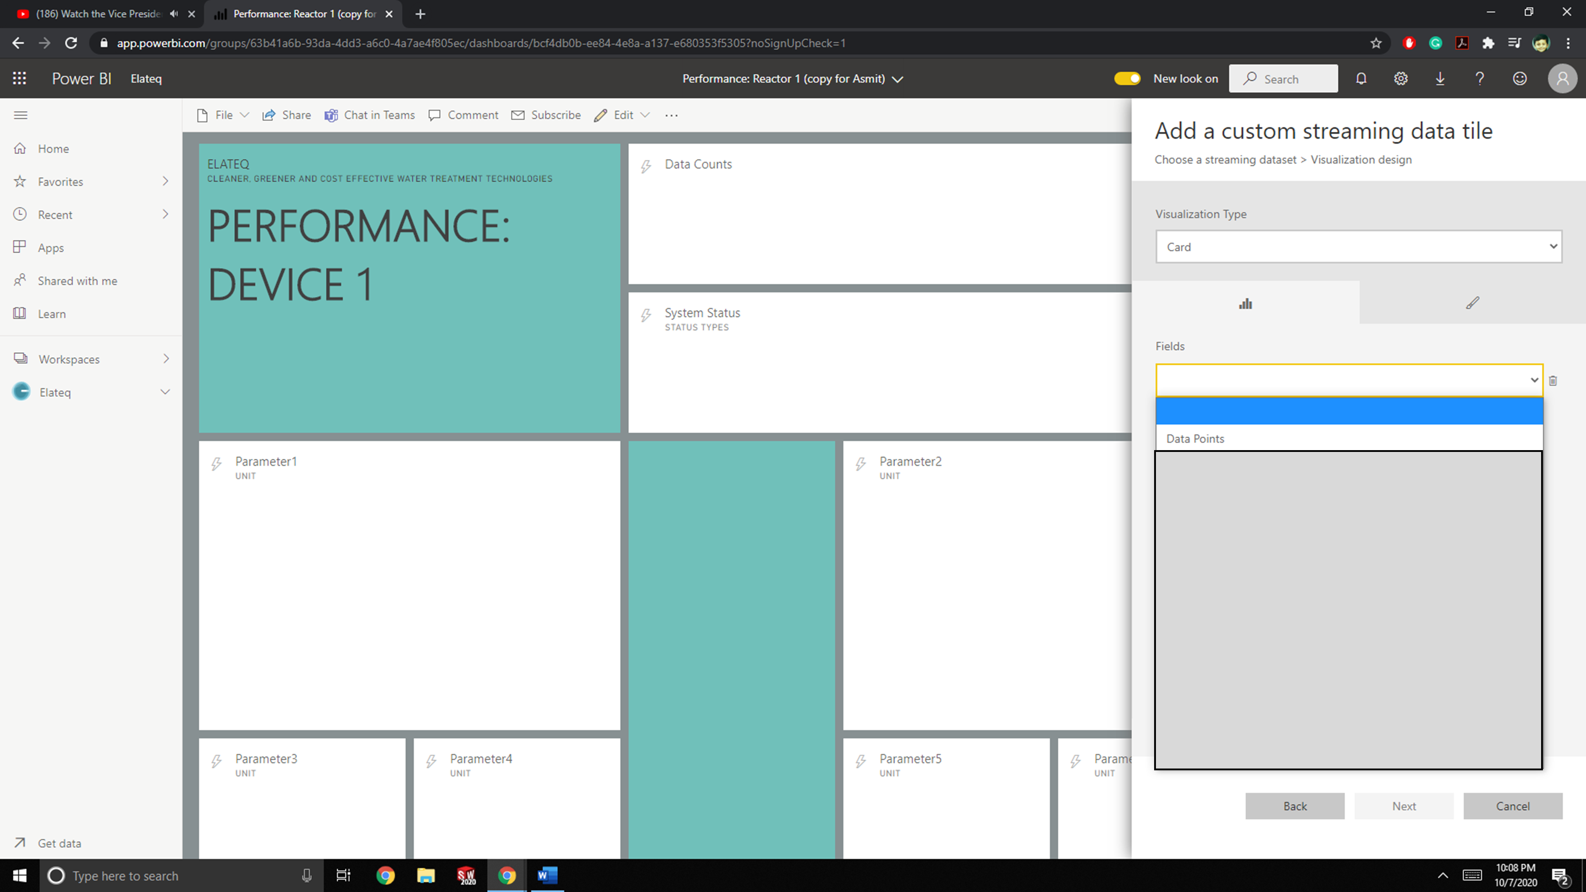
Task: Reload the page
Action: (71, 43)
